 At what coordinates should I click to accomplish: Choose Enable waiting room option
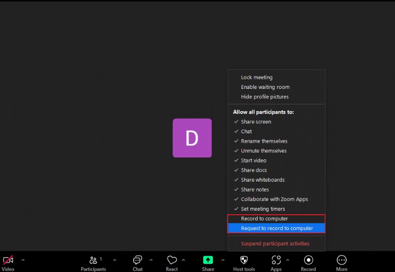pos(265,87)
